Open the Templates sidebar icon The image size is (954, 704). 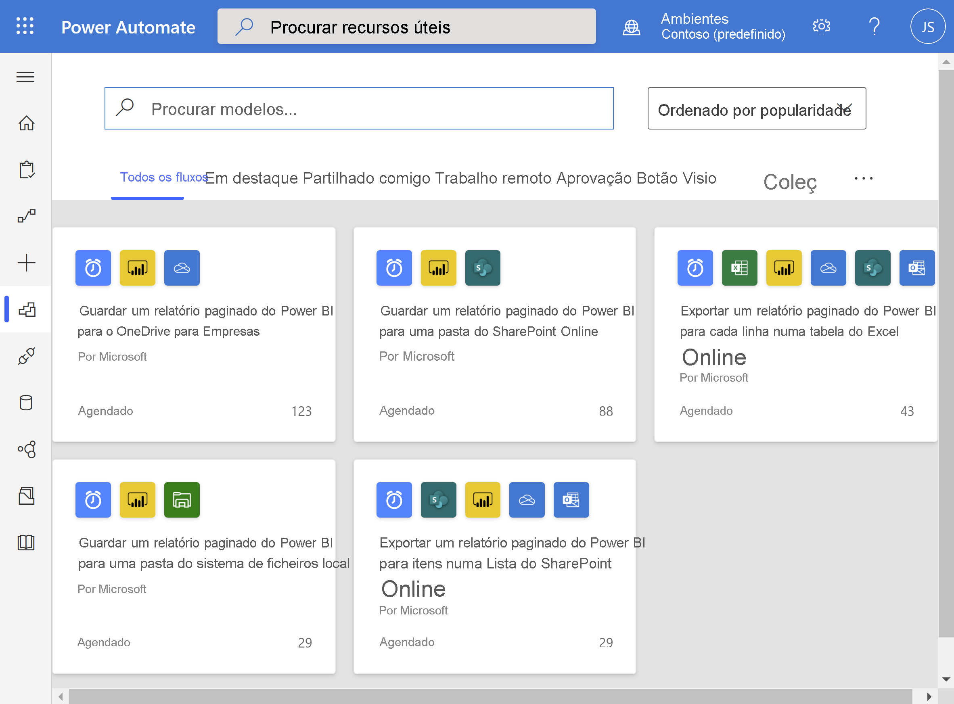[27, 309]
